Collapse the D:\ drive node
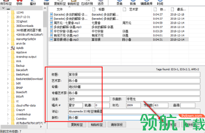Screen dimensions: 205x133 3,8
